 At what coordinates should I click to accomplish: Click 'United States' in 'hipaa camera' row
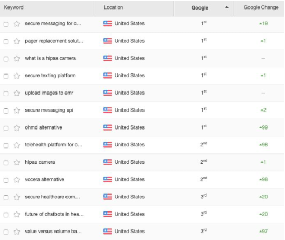(x=129, y=162)
